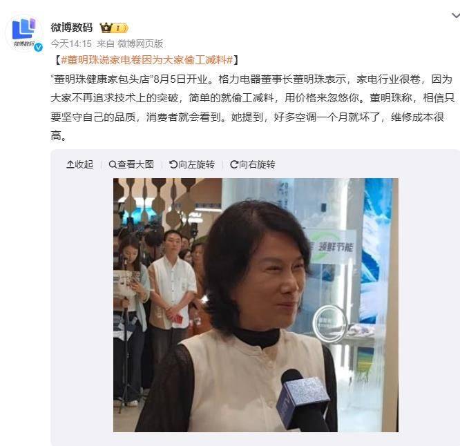Click the 今天14:15 timestamp
The width and height of the screenshot is (460, 446).
click(71, 43)
